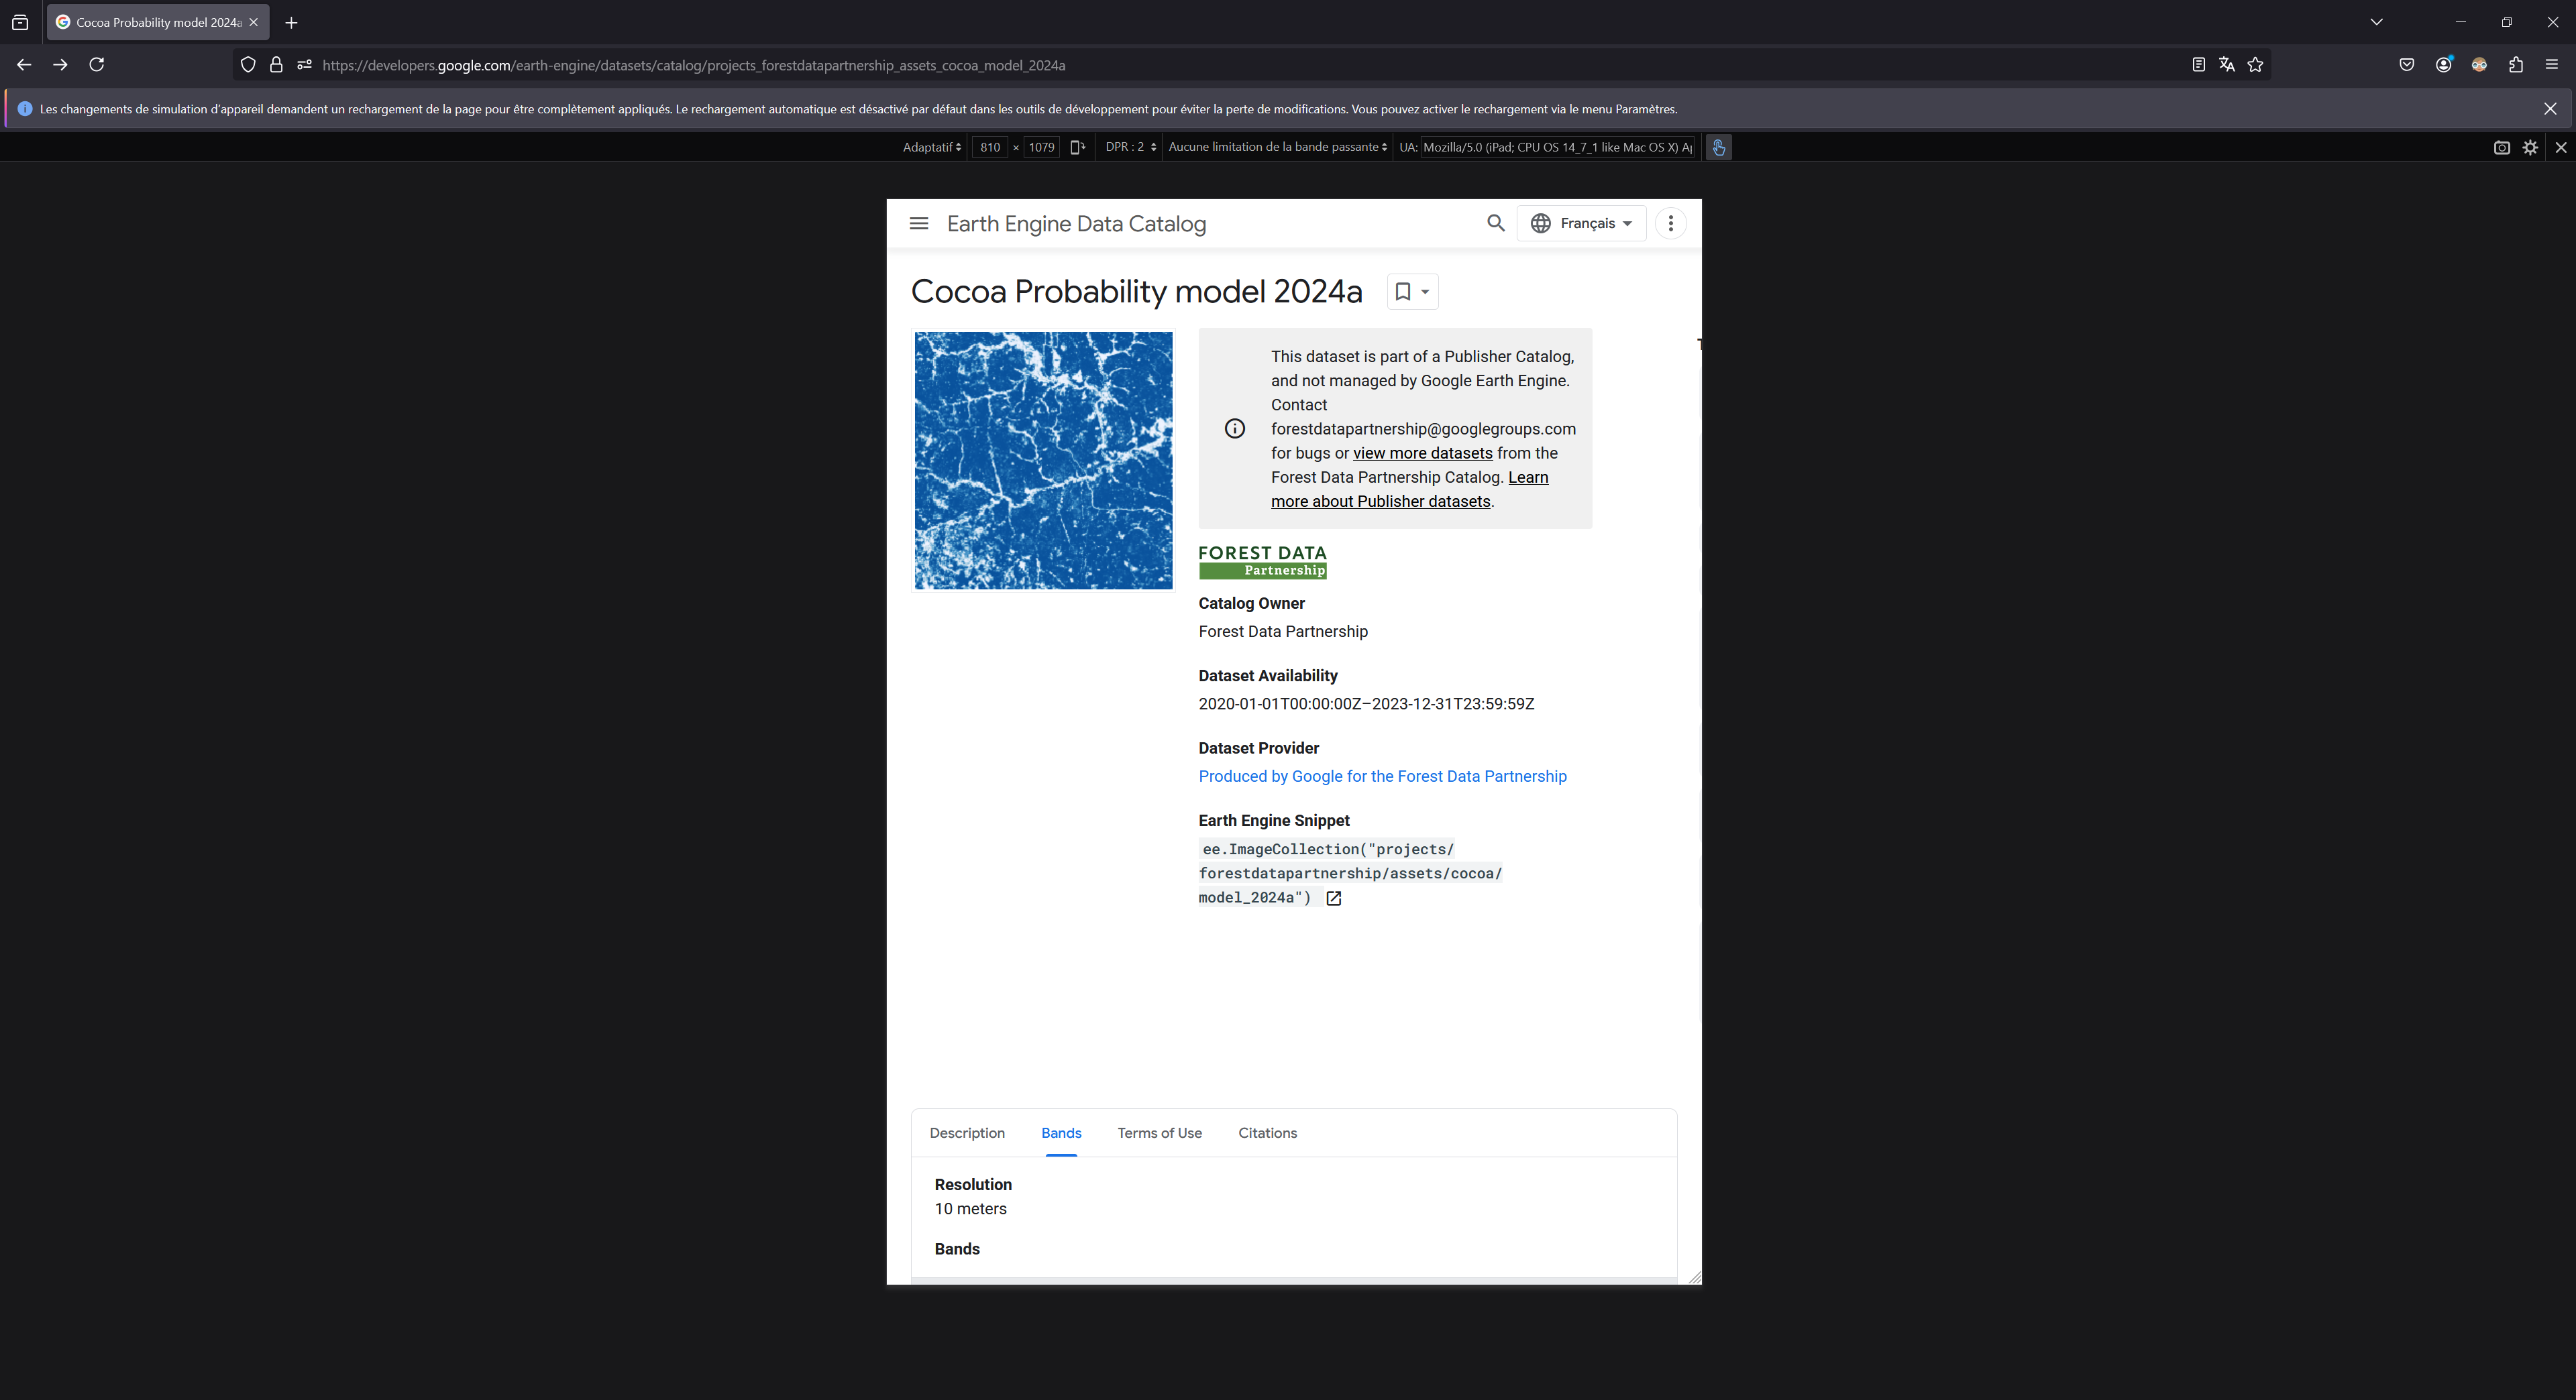Rotate viewport orientation icon
The width and height of the screenshot is (2576, 1400).
(x=1077, y=148)
